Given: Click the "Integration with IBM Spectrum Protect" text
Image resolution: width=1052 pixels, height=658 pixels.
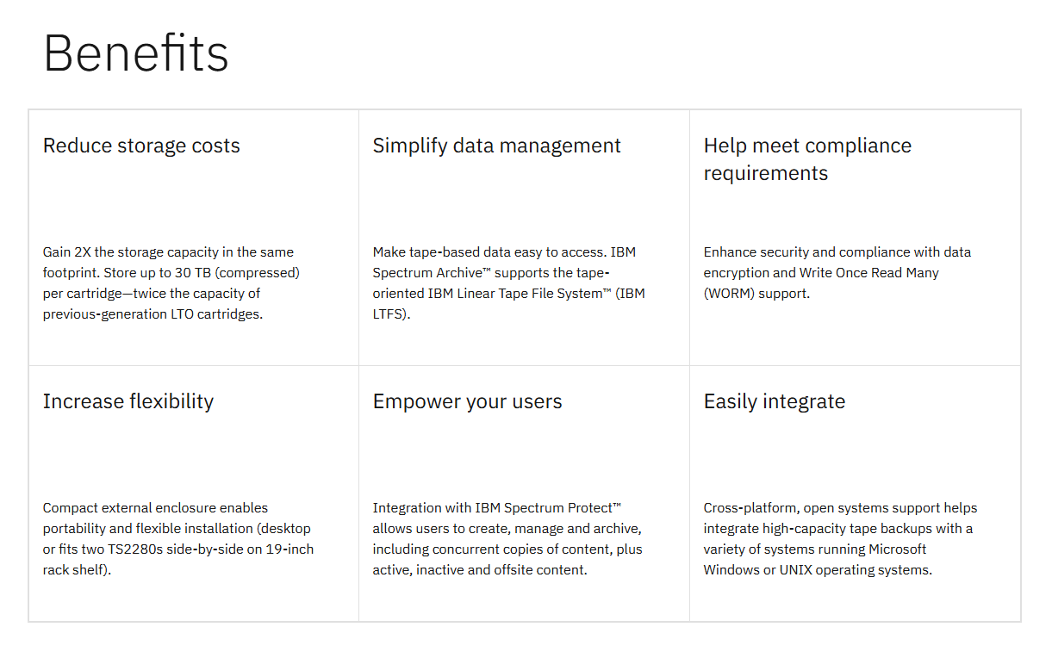Looking at the screenshot, I should [x=497, y=508].
